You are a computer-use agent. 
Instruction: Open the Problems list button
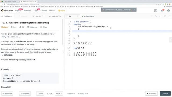pyautogui.click(x=7, y=93)
